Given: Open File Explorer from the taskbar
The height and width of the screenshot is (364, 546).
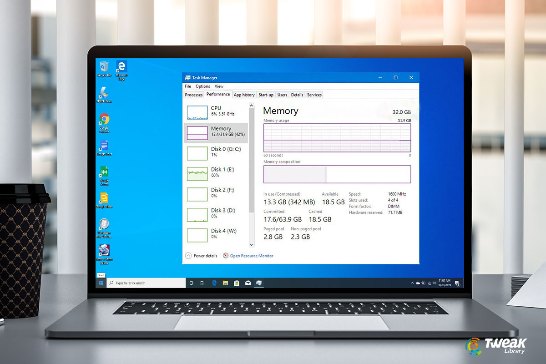Looking at the screenshot, I should point(225,283).
